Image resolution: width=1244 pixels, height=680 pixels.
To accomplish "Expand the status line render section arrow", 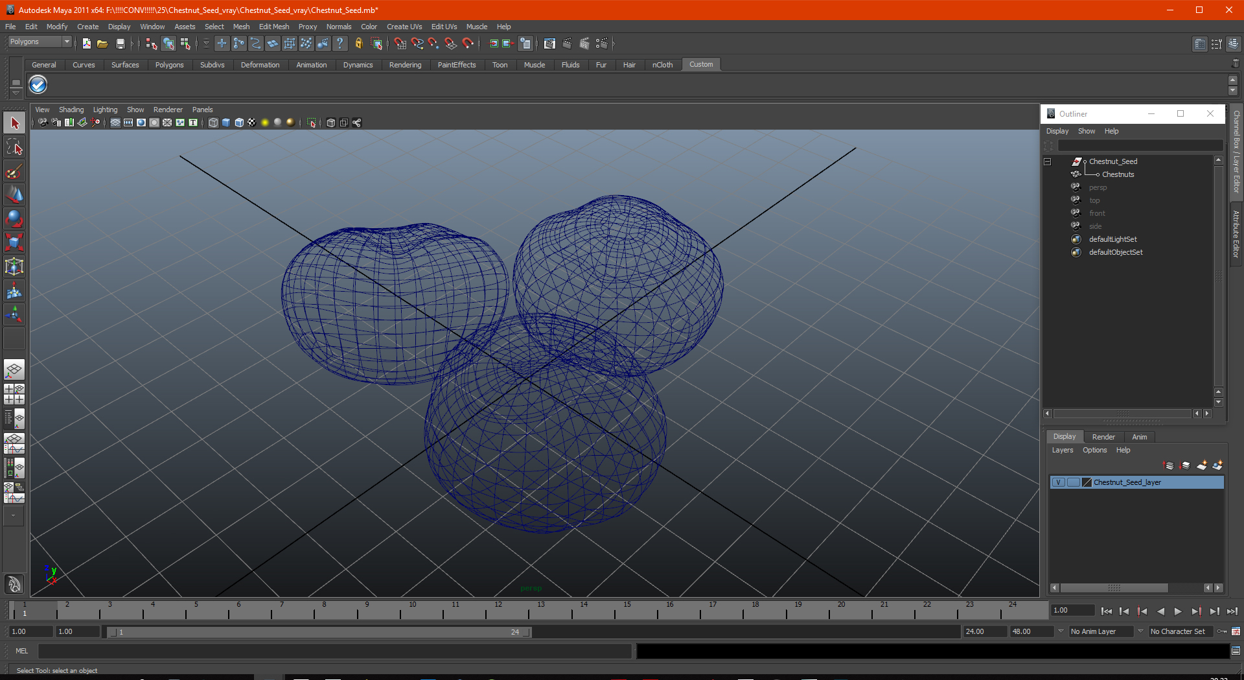I will 613,43.
